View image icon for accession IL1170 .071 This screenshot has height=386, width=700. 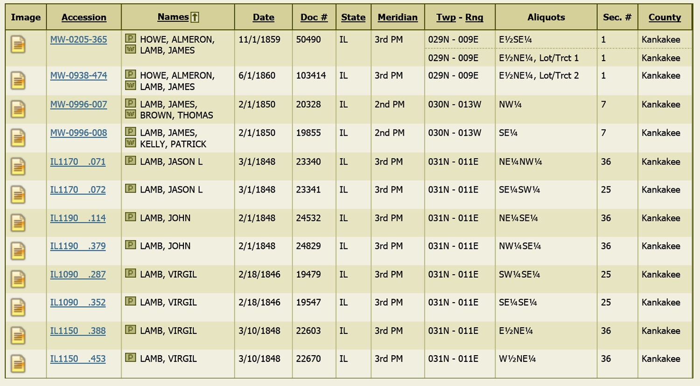(18, 167)
